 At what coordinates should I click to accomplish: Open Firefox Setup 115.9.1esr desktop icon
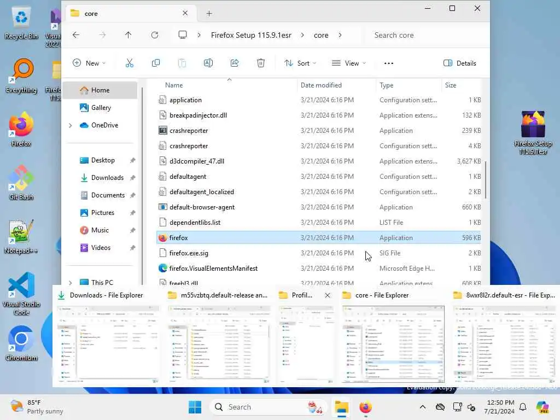pyautogui.click(x=533, y=132)
